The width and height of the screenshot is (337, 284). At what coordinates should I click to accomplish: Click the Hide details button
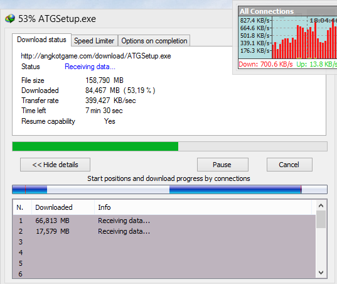coord(55,165)
